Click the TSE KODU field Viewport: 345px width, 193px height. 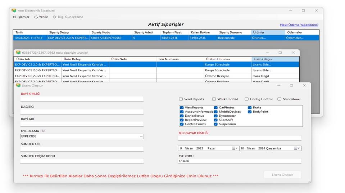pos(240,161)
